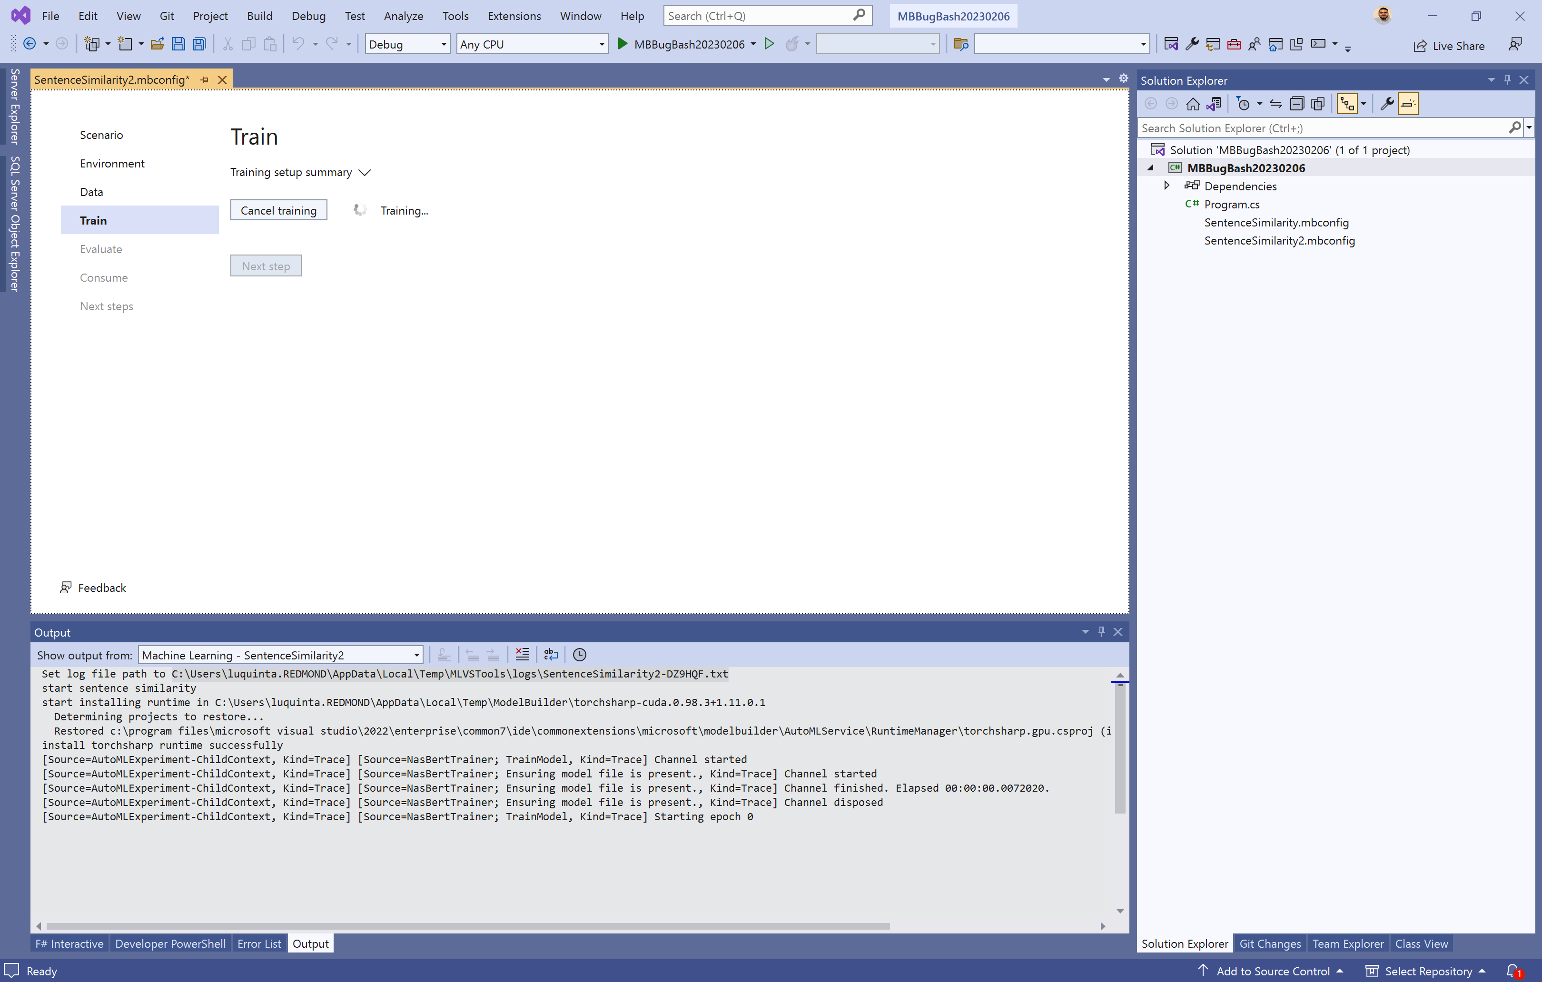
Task: Clear all output messages
Action: (522, 654)
